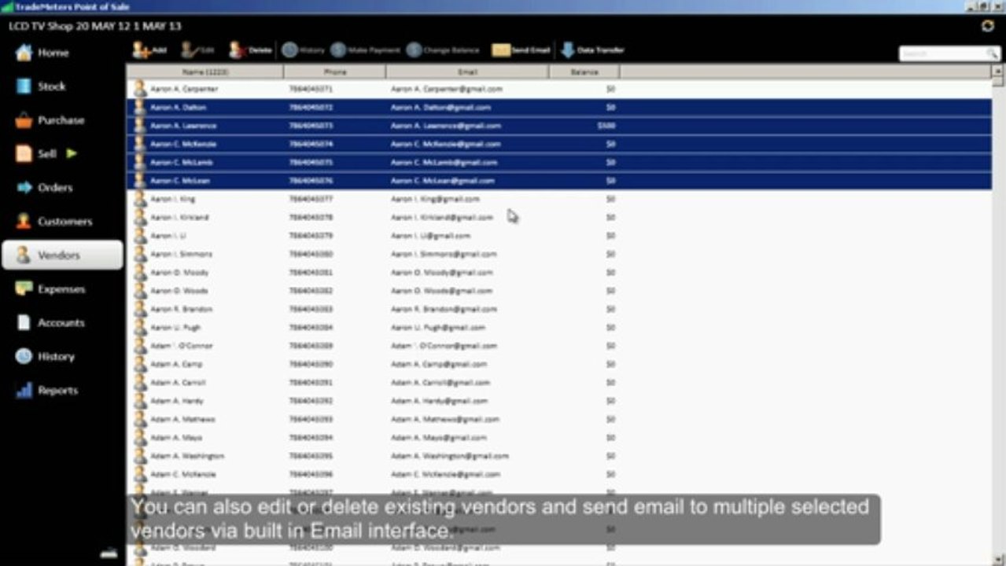
Task: Sort by the Phone column header
Action: pyautogui.click(x=335, y=72)
